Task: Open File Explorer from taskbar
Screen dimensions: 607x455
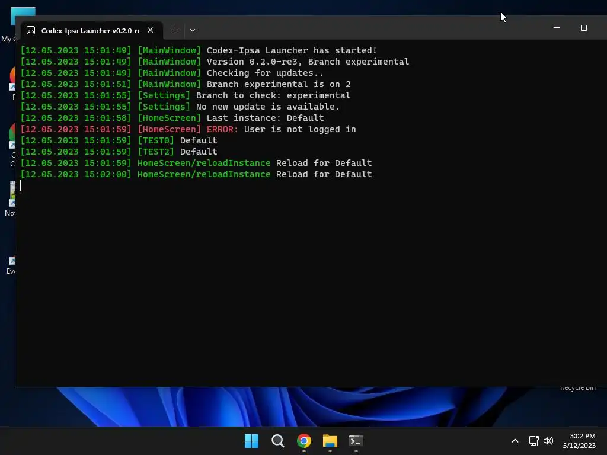Action: 330,441
